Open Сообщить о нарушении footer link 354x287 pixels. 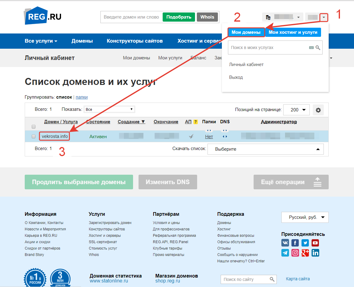coord(237,254)
